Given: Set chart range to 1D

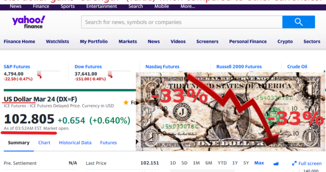Looking at the screenshot, I should click(173, 163).
